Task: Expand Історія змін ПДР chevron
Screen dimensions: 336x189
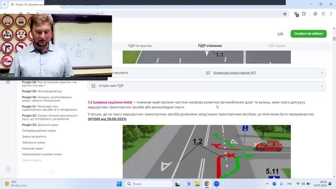Action: point(322,86)
